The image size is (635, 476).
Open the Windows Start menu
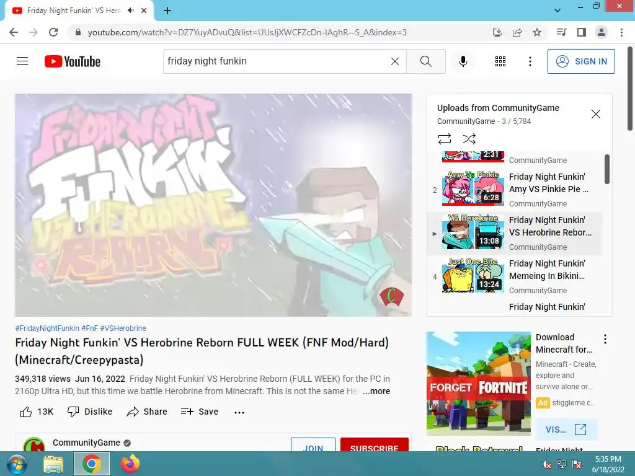pyautogui.click(x=16, y=464)
